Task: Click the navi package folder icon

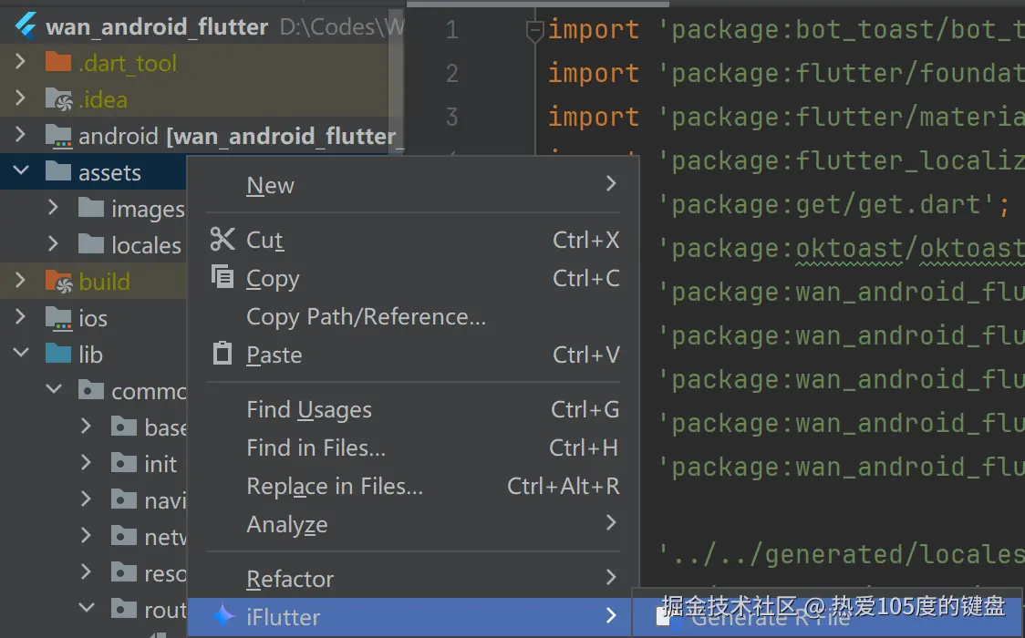Action: pos(123,500)
